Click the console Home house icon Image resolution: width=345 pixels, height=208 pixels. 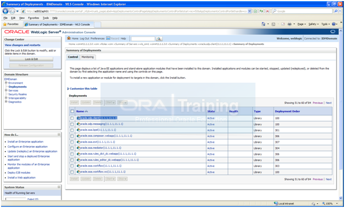point(69,38)
